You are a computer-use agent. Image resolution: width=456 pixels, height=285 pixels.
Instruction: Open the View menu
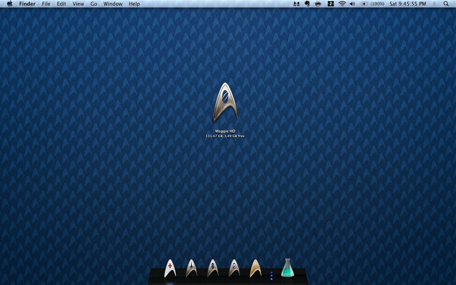click(x=78, y=4)
